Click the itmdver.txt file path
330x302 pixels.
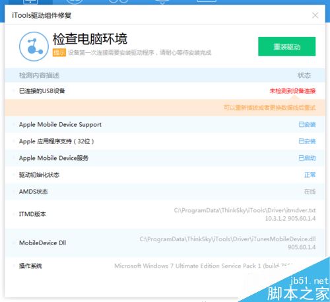245,210
